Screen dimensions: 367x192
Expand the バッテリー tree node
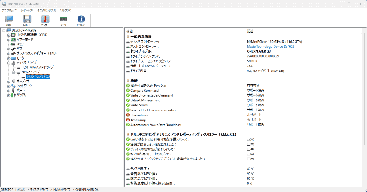pos(8,95)
